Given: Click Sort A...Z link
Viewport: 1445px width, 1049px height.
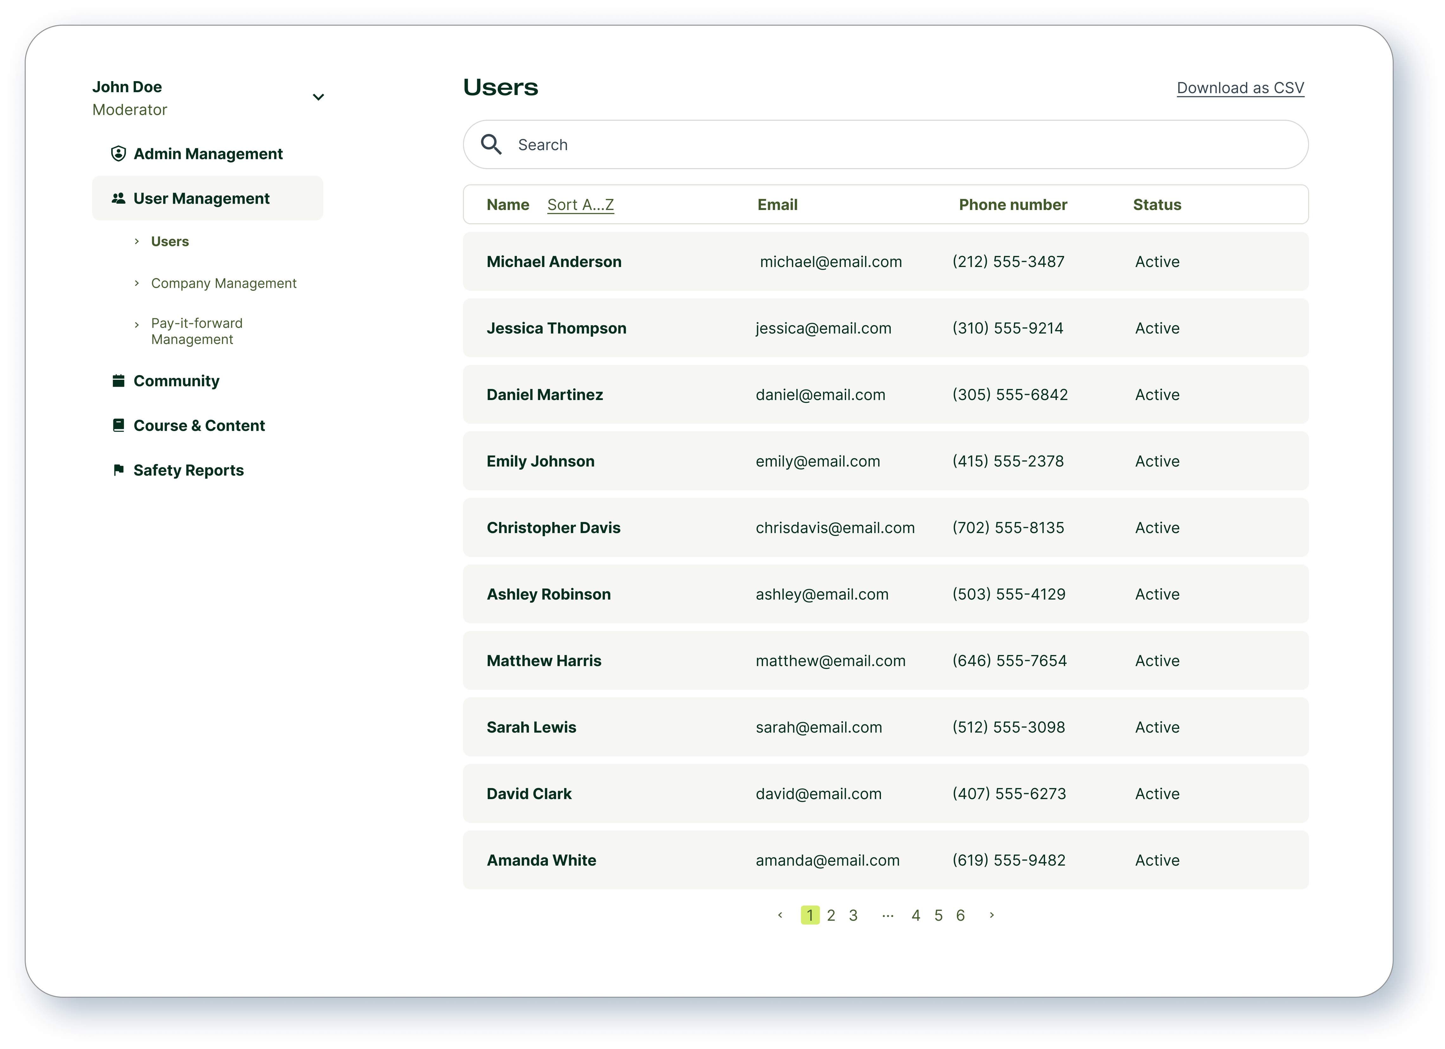Looking at the screenshot, I should click(581, 205).
